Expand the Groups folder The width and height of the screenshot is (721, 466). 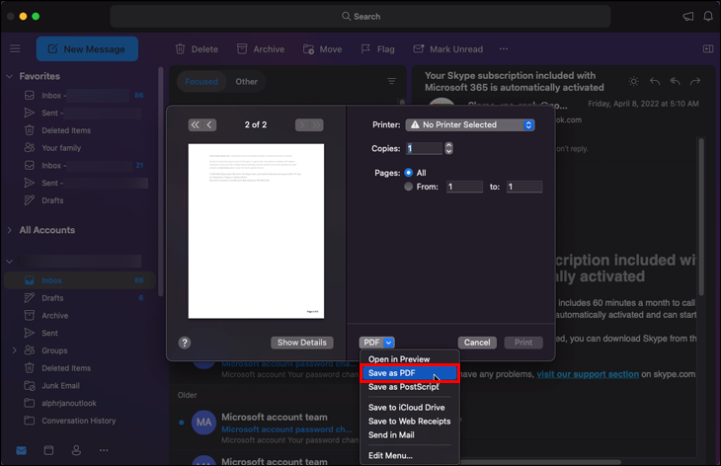(14, 350)
